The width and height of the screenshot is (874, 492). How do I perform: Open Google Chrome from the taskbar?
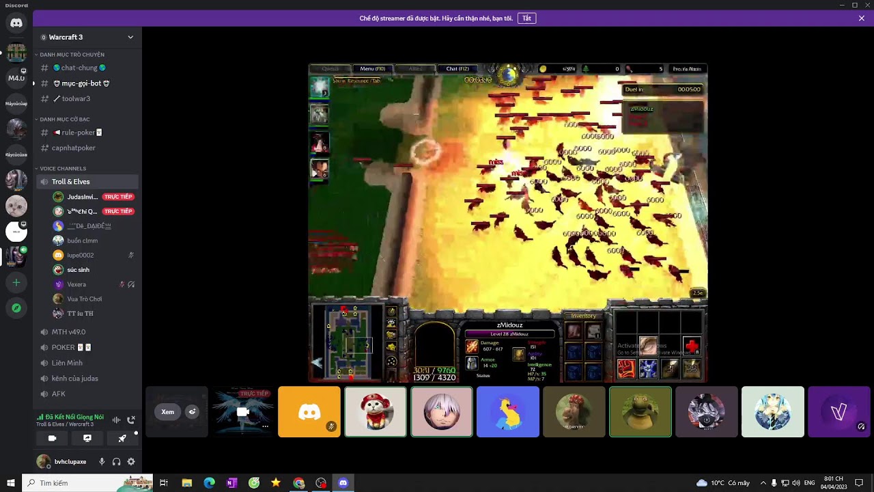(299, 483)
